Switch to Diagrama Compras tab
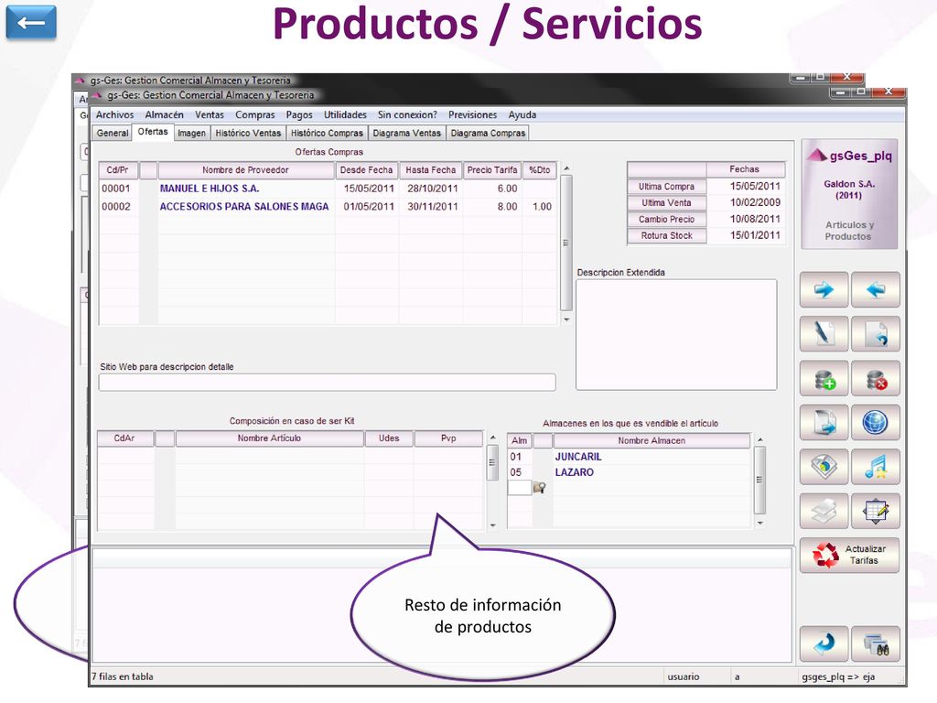This screenshot has height=703, width=937. point(488,133)
